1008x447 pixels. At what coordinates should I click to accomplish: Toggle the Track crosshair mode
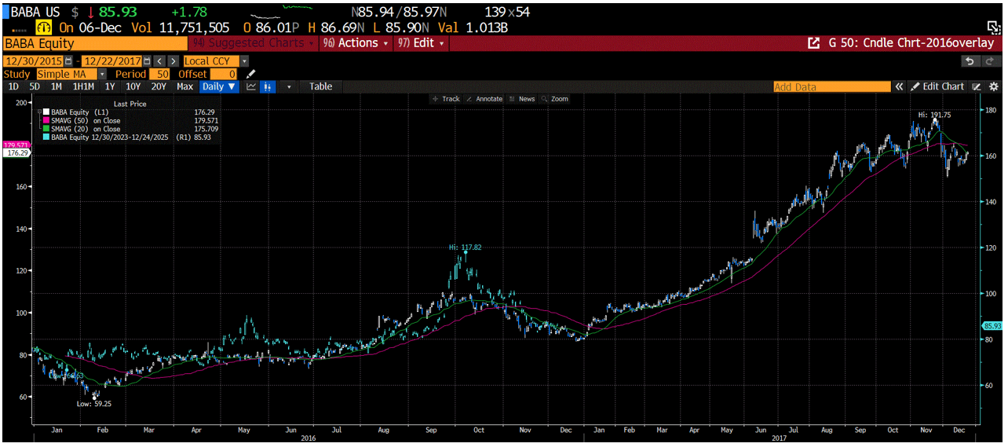coord(446,99)
